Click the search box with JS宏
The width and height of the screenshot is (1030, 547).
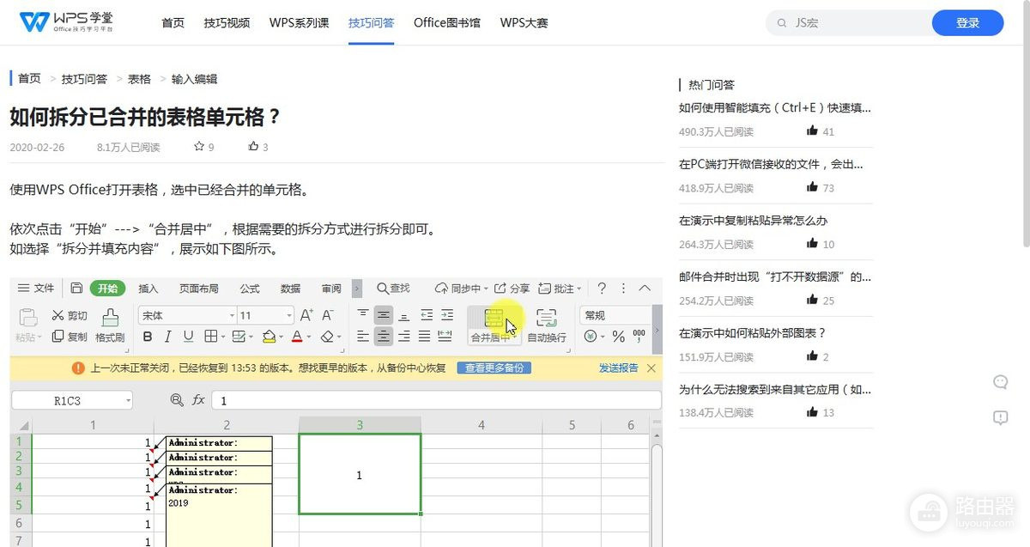pos(850,23)
